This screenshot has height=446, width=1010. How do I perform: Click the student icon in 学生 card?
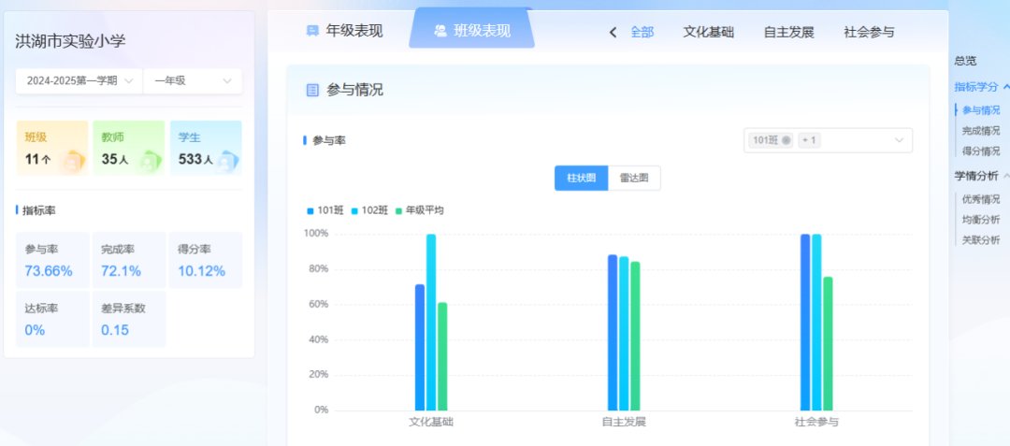226,162
